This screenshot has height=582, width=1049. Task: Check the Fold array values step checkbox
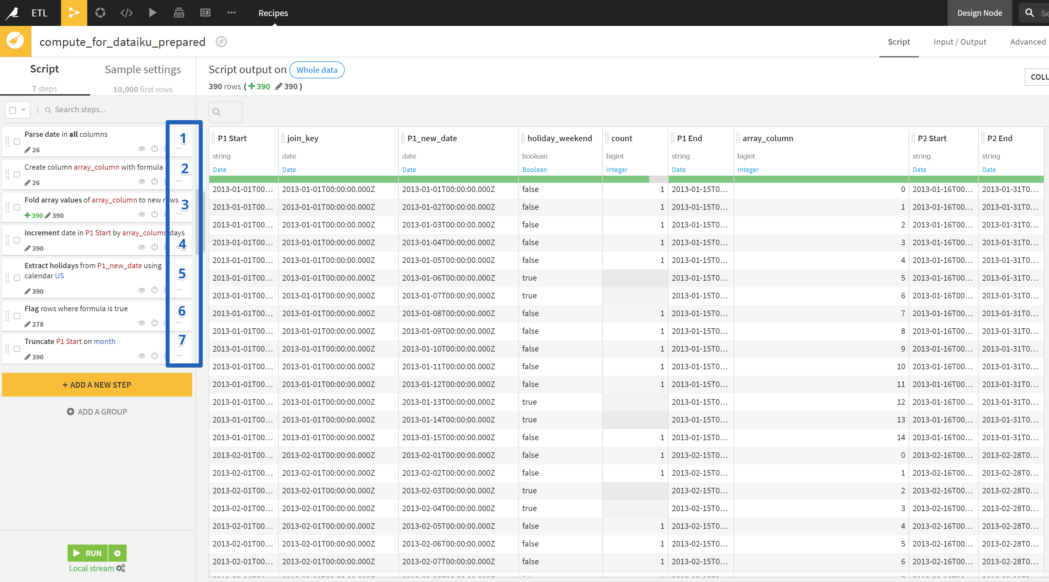[17, 207]
